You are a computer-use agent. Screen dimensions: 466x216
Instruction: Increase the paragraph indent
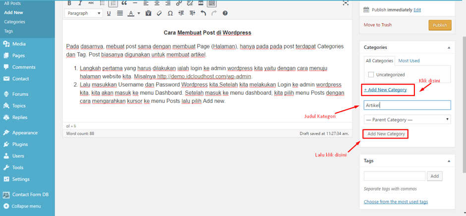pyautogui.click(x=192, y=13)
